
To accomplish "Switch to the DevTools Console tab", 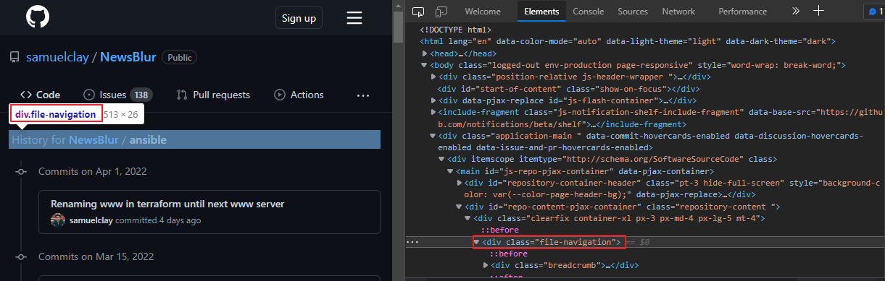I will 588,12.
